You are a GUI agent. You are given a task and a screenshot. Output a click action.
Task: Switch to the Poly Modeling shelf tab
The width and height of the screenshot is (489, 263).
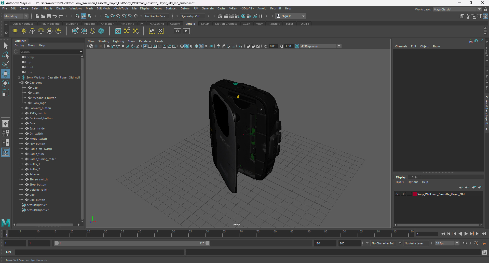tap(50, 24)
